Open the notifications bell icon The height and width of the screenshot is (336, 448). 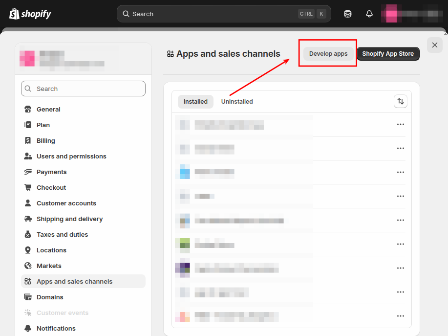[369, 14]
